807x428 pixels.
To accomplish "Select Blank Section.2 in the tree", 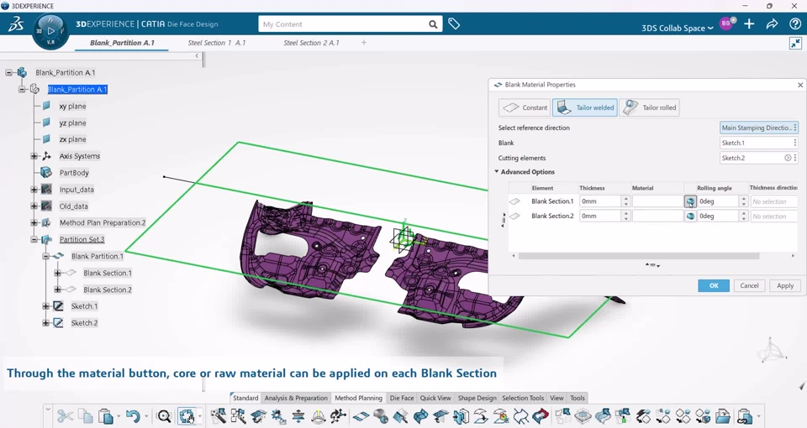I will click(x=108, y=290).
